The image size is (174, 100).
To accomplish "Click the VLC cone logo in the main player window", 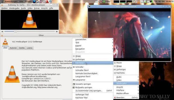I will 29,20.
